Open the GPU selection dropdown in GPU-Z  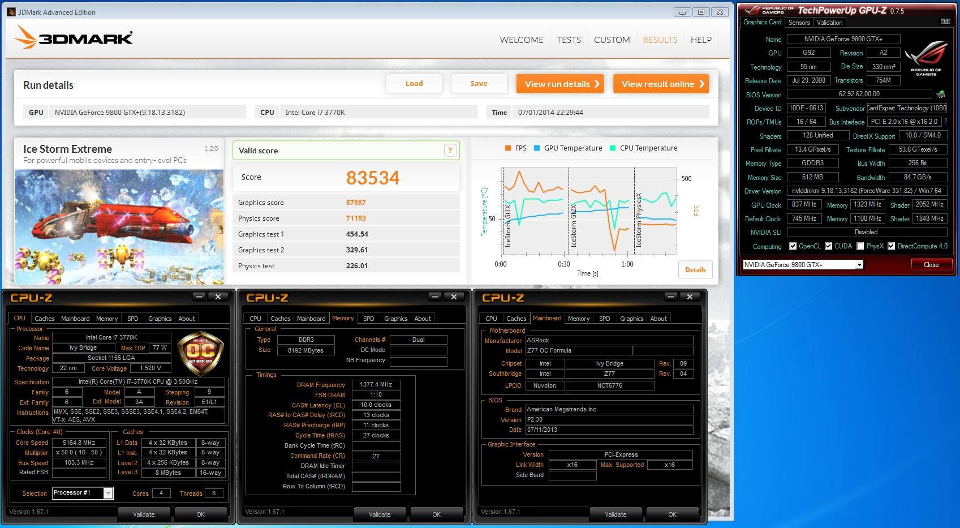(x=859, y=265)
